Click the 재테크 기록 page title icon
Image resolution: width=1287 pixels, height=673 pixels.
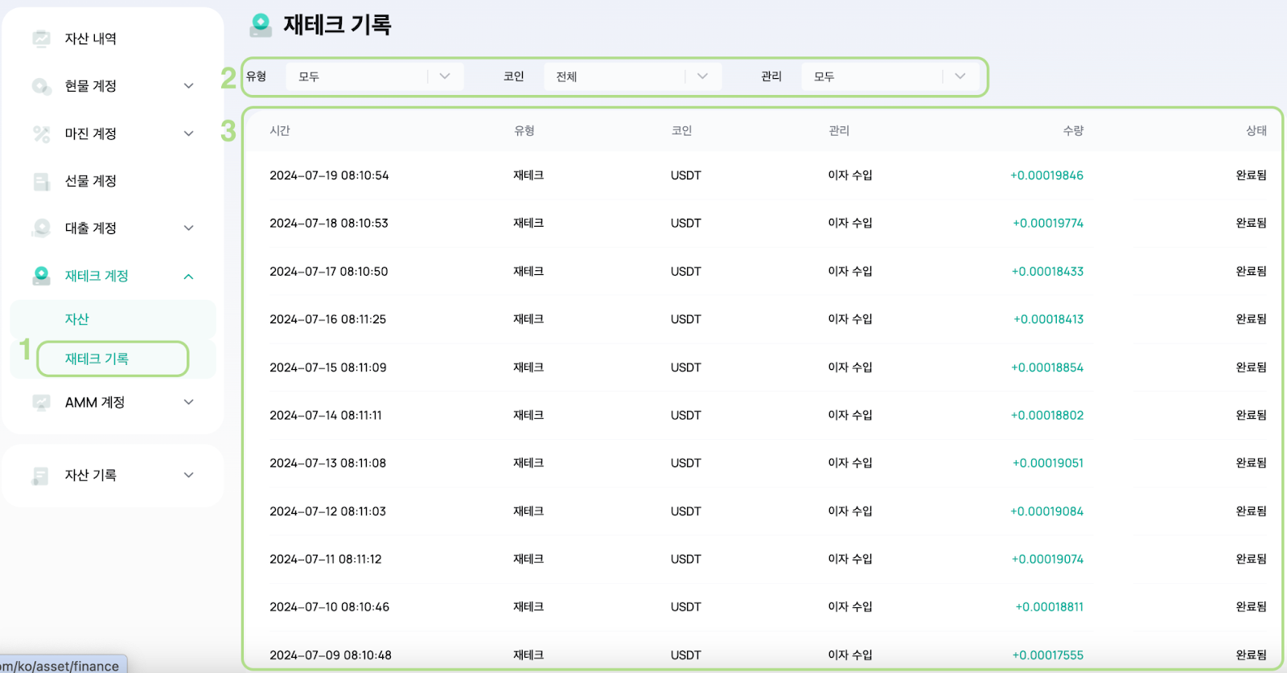(261, 25)
